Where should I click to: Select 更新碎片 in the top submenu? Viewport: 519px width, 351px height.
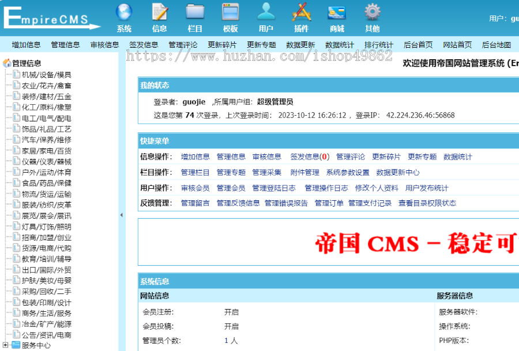point(222,44)
